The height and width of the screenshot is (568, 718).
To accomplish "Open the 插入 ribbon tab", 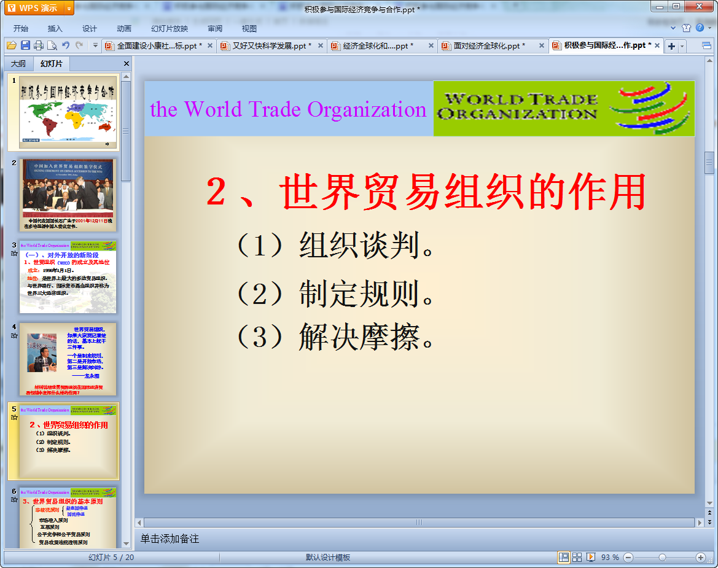I will (55, 28).
